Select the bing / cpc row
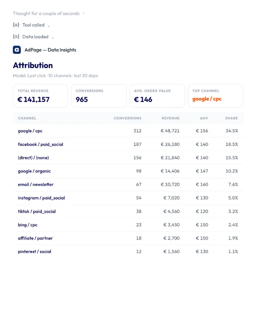The image size is (257, 313). coord(128,225)
